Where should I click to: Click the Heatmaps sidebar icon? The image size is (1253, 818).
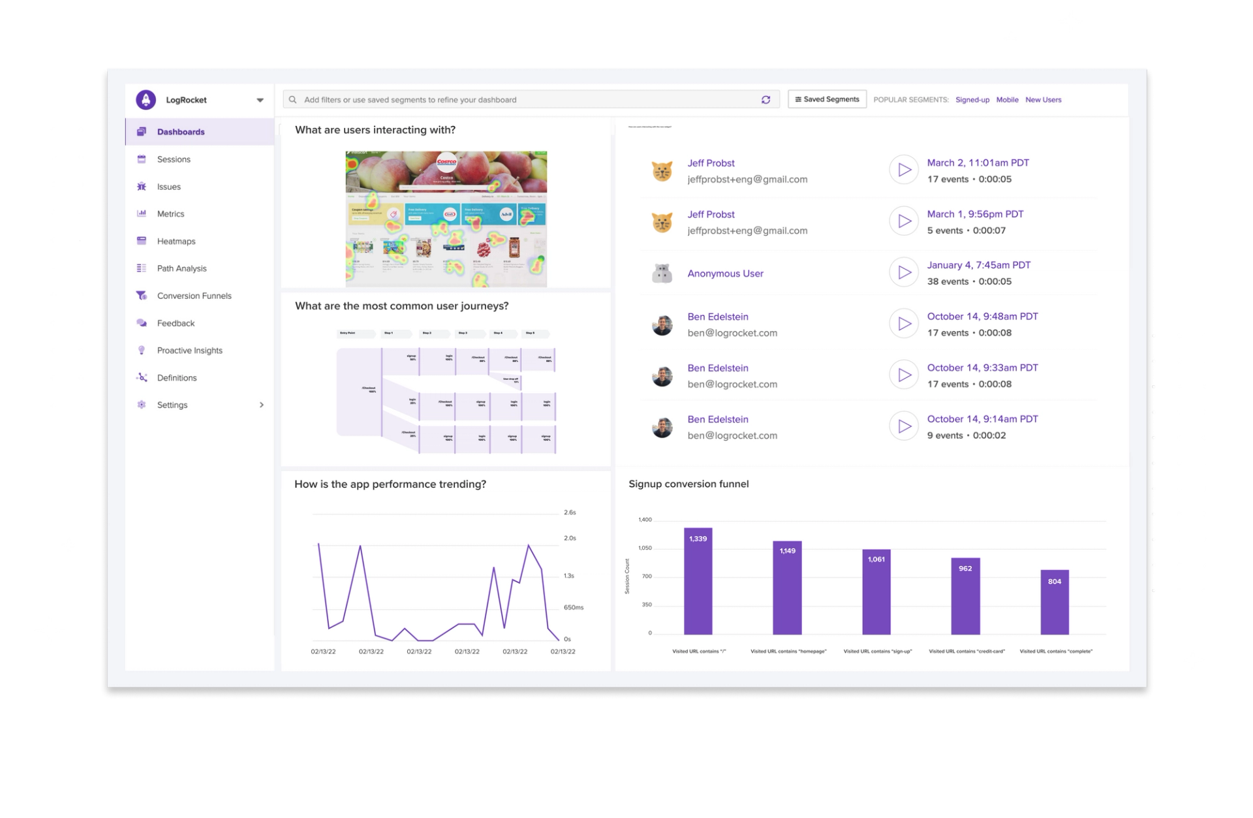[142, 241]
